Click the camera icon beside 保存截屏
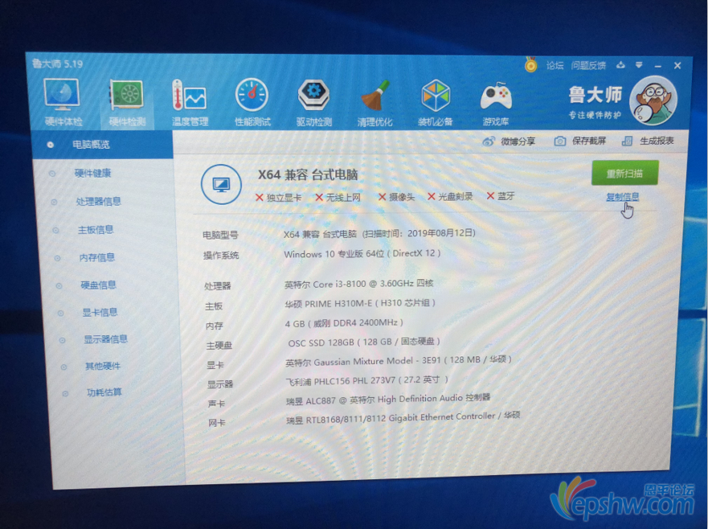708x529 pixels. coord(560,141)
